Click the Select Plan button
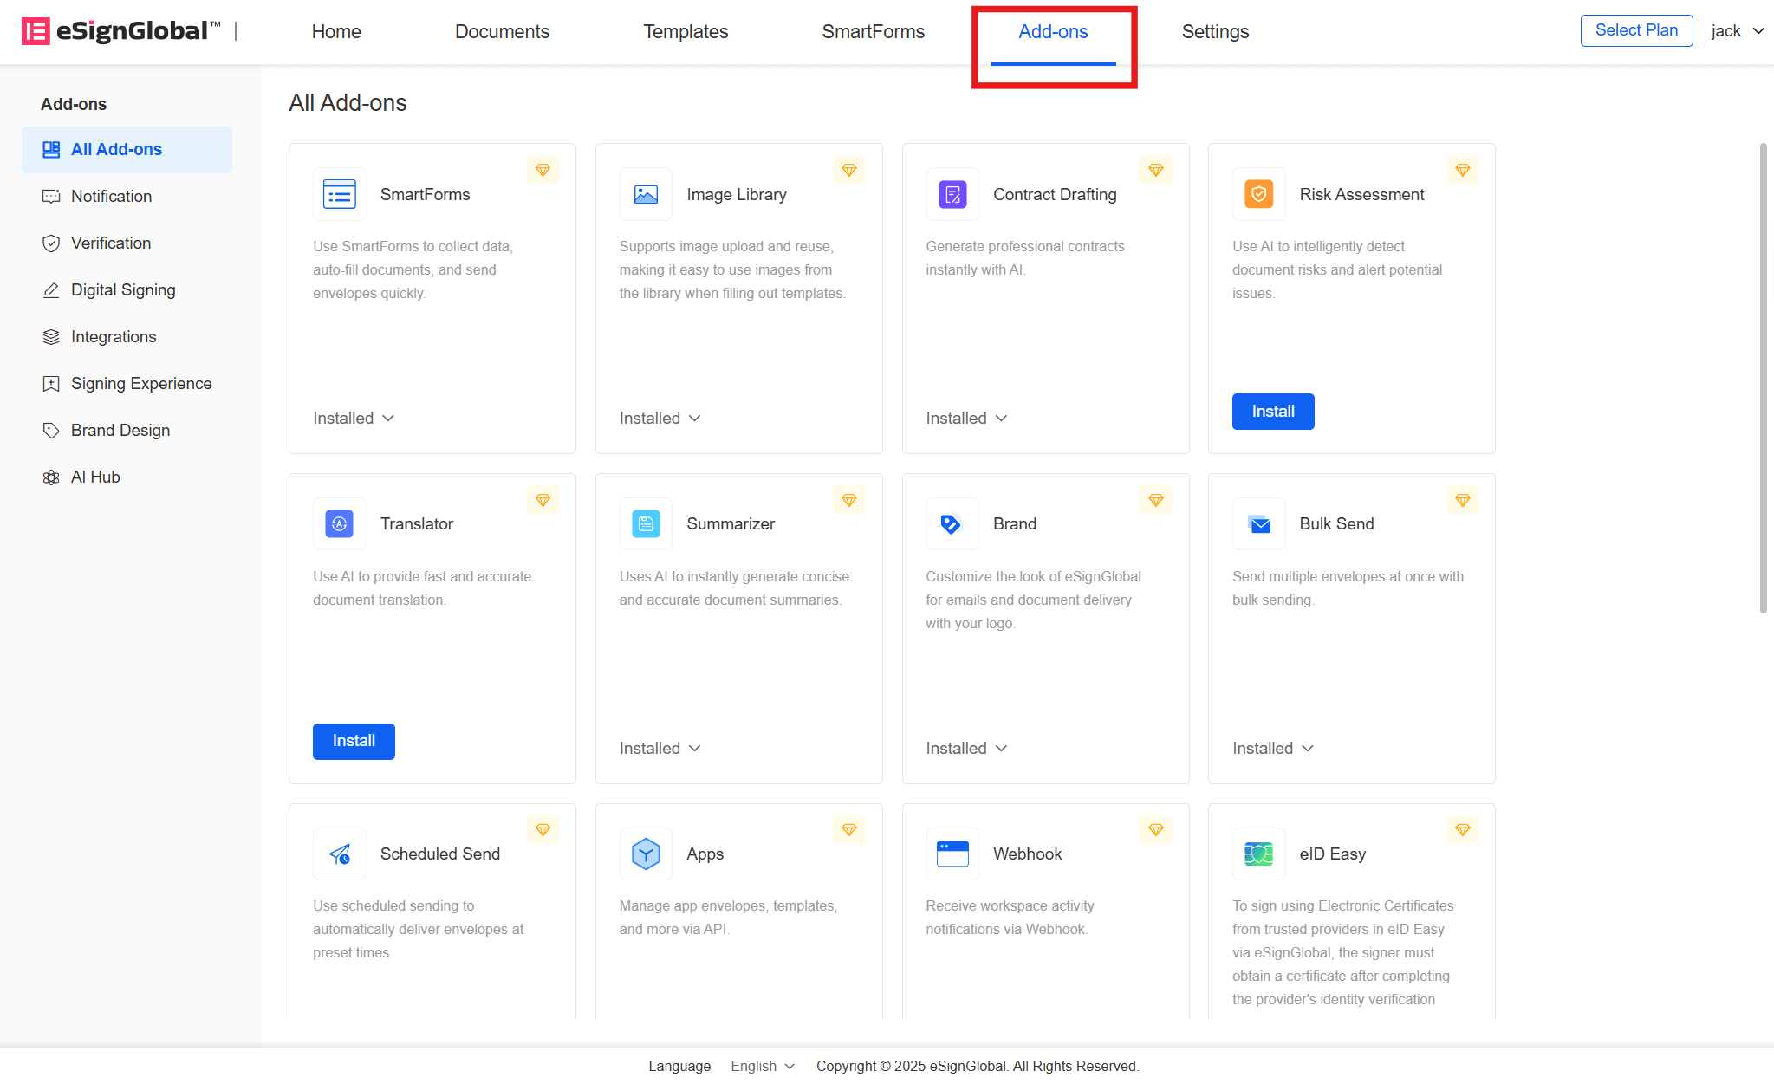Image resolution: width=1774 pixels, height=1084 pixels. [1636, 30]
